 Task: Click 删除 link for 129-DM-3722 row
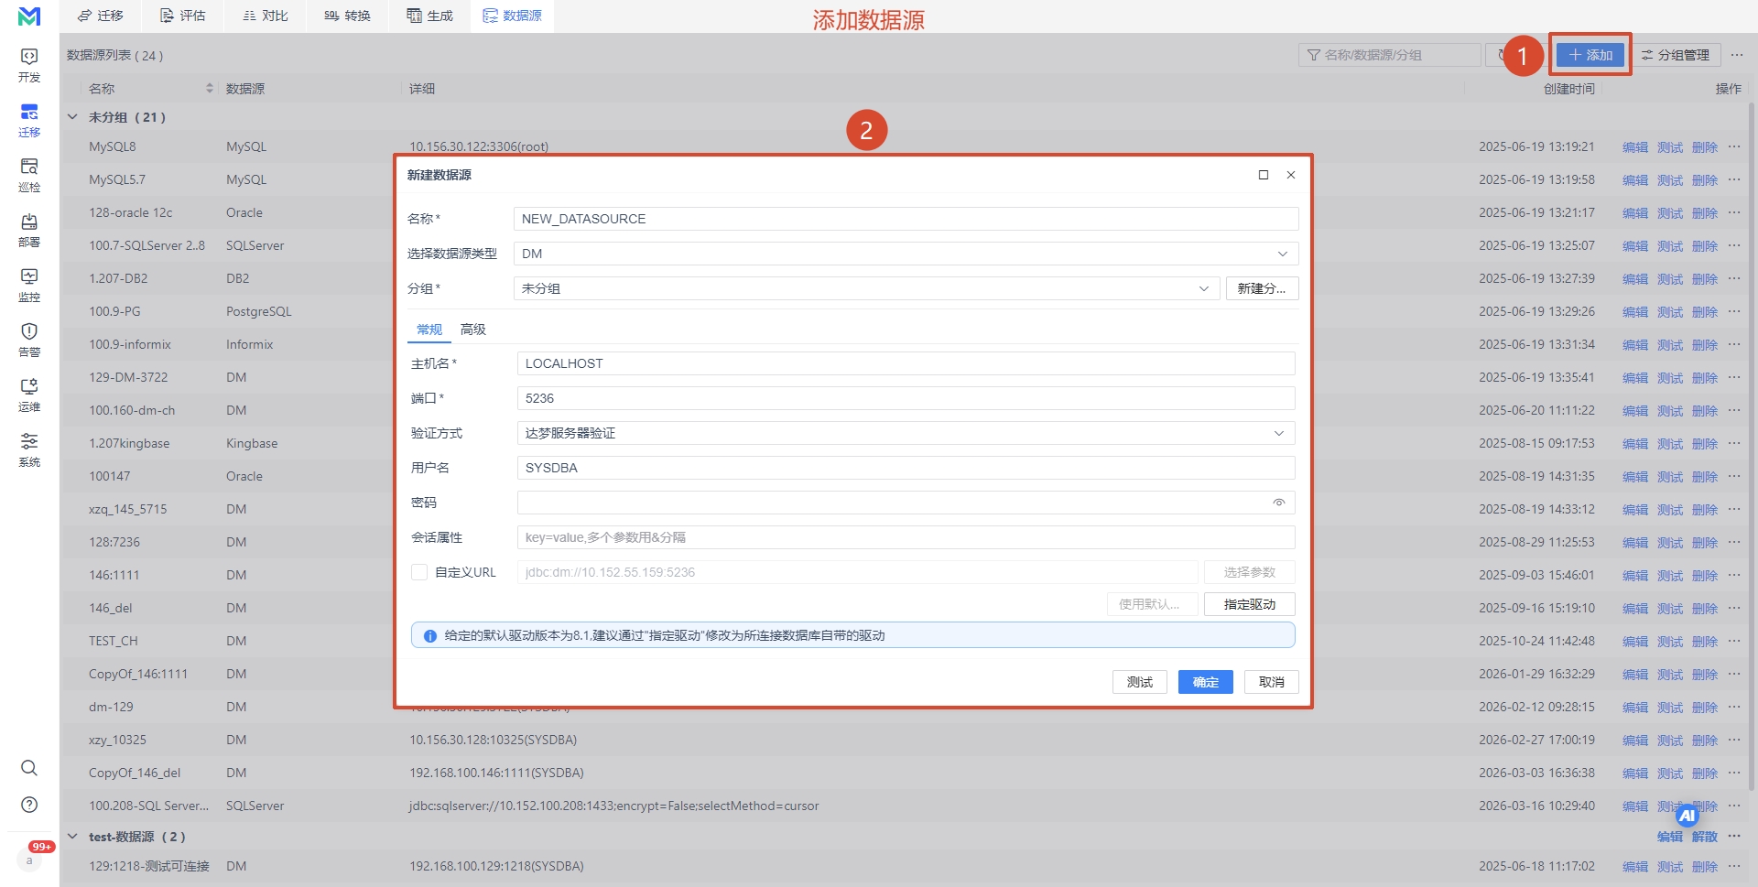pyautogui.click(x=1705, y=378)
